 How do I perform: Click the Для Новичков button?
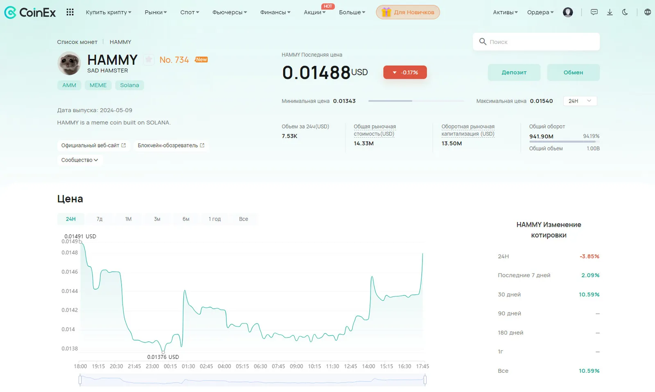(x=408, y=12)
